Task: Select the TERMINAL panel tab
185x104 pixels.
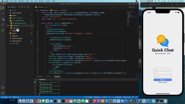Action: coord(57,76)
